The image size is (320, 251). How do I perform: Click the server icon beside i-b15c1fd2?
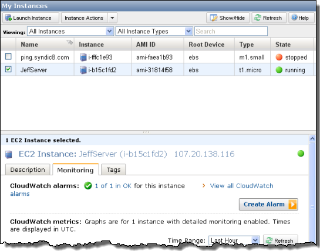coord(83,70)
